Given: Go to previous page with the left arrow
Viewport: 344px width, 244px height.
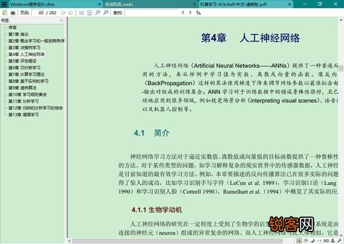Looking at the screenshot, I should click(x=63, y=13).
